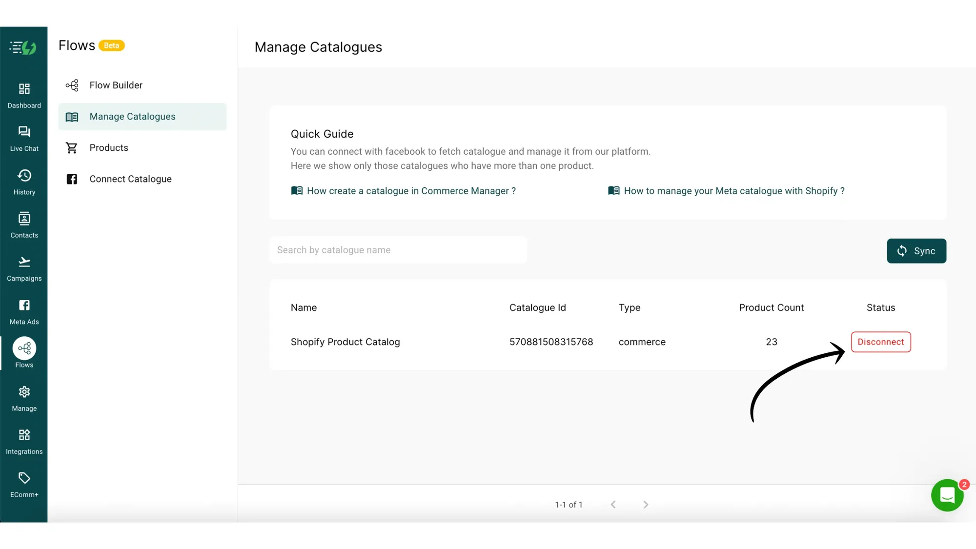976x549 pixels.
Task: Open the Dashboard section
Action: click(x=24, y=94)
